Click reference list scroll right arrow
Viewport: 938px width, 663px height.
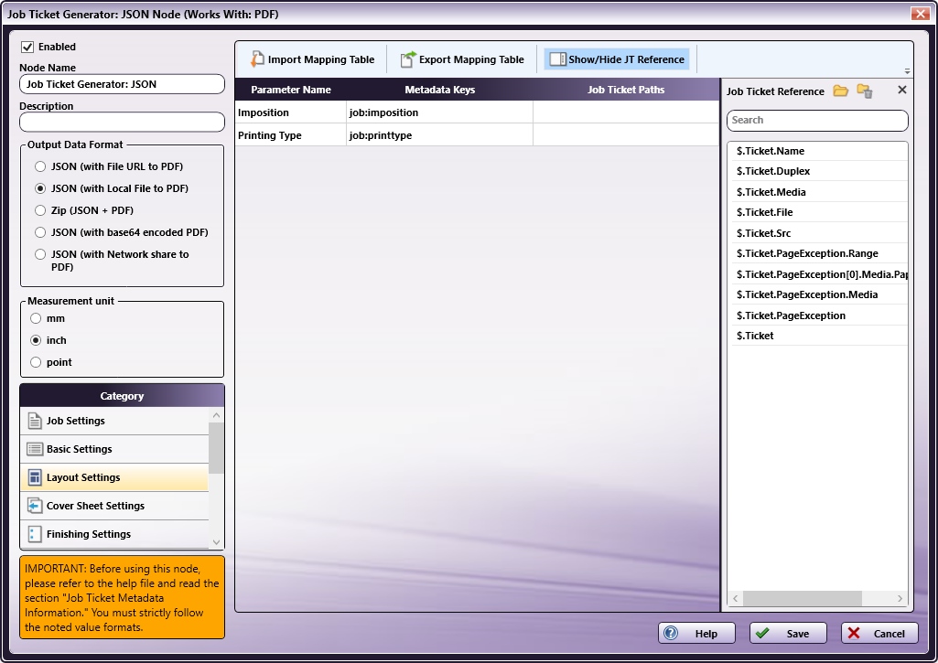900,598
